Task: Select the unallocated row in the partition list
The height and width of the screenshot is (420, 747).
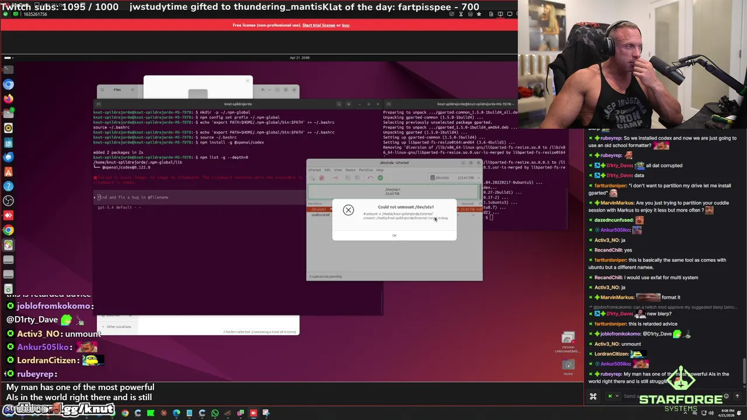Action: point(320,215)
